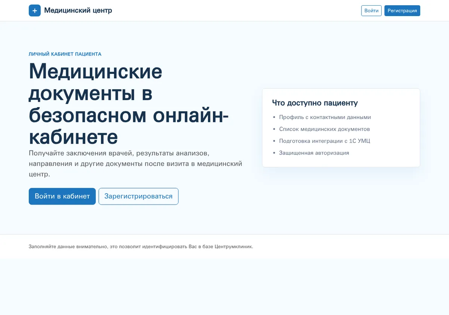This screenshot has width=449, height=315.
Task: Click the Войти button in header
Action: tap(372, 10)
